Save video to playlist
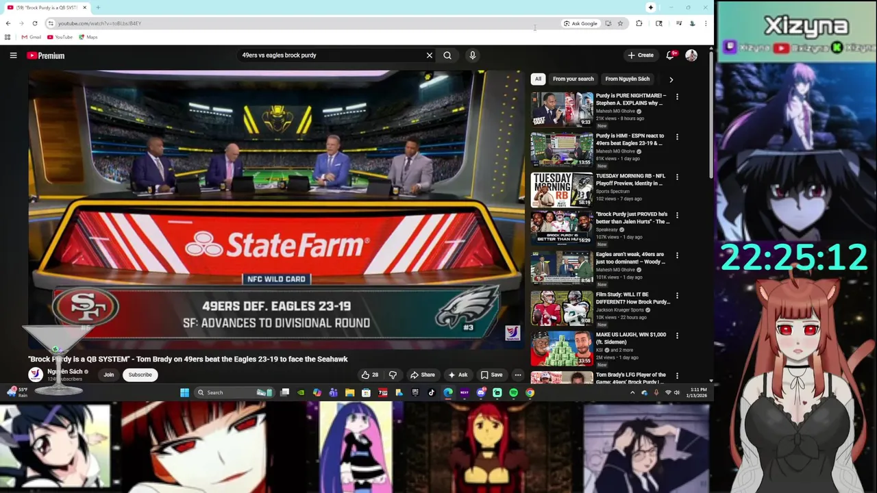 click(x=492, y=375)
